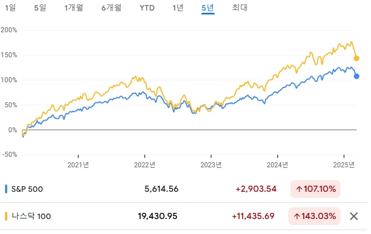
Task: Select the 1년 range tab
Action: pyautogui.click(x=178, y=8)
